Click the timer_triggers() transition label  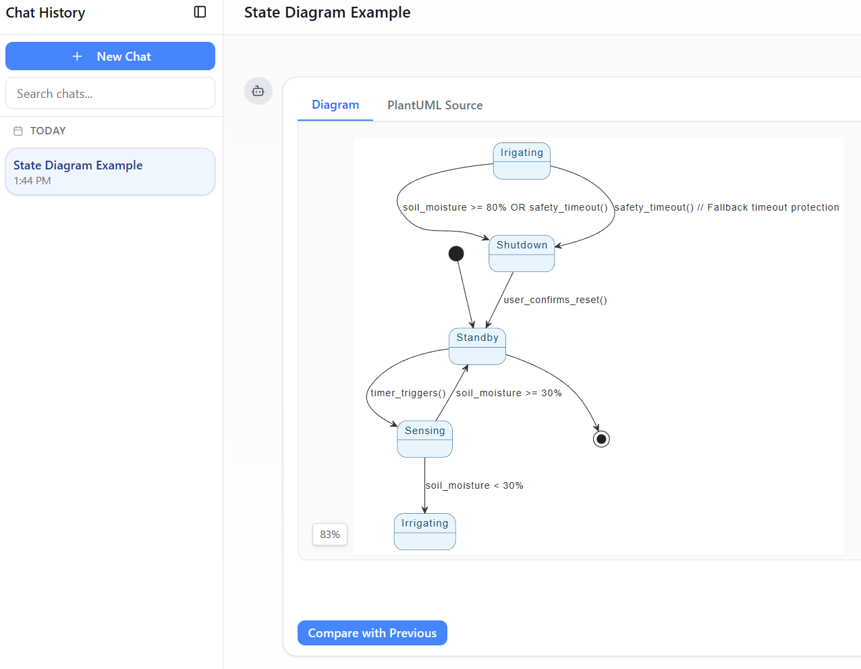point(408,394)
